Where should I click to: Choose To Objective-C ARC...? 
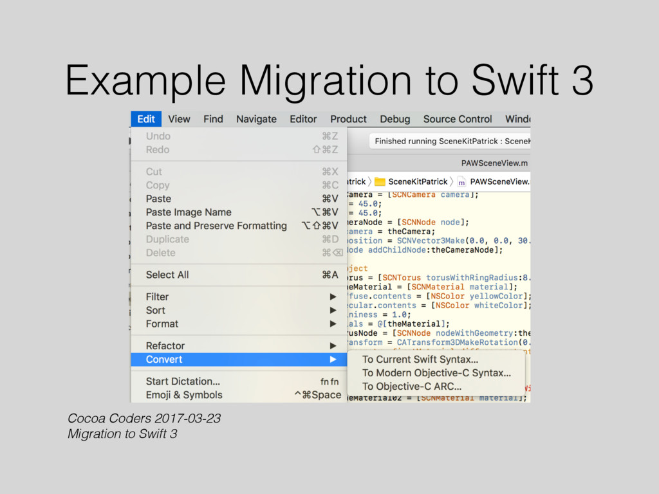[436, 386]
